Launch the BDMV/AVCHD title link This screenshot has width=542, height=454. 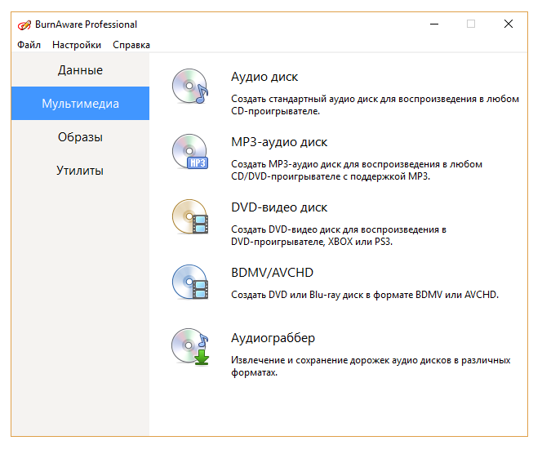[x=273, y=273]
